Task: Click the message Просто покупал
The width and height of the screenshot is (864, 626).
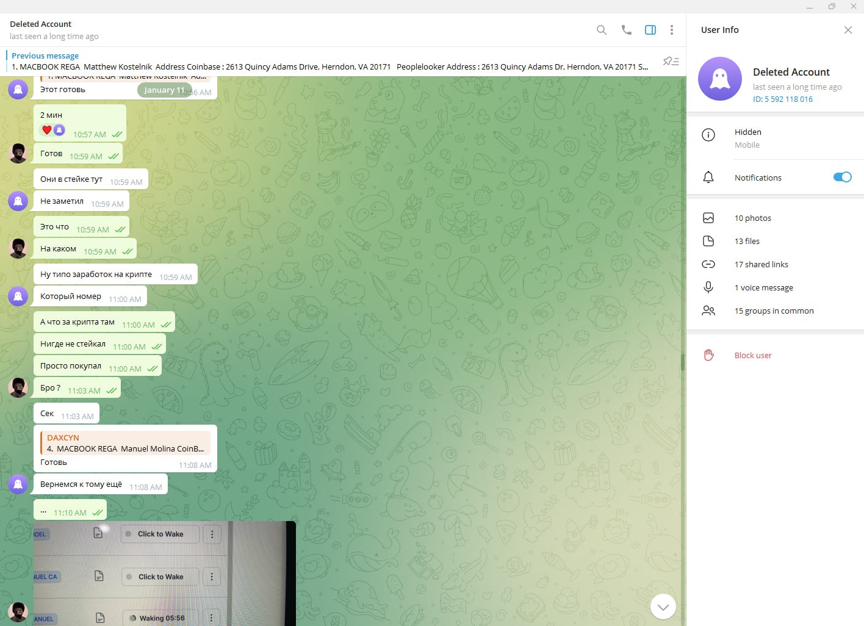Action: pos(98,366)
